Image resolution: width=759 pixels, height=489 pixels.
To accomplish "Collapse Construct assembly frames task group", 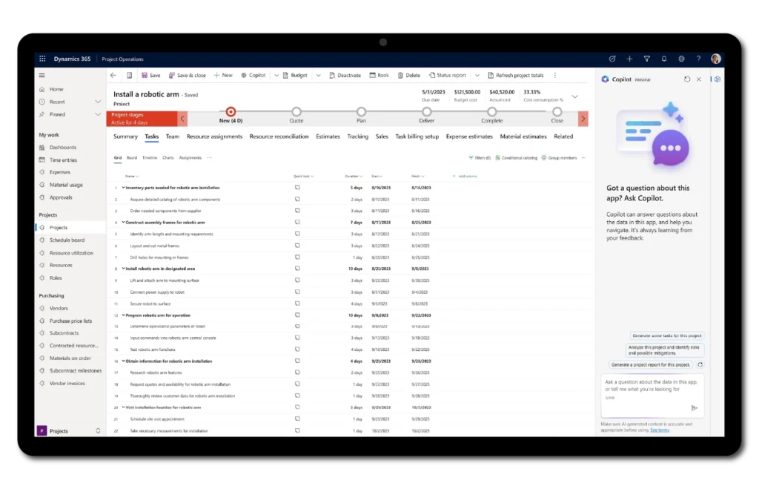I will click(x=124, y=223).
